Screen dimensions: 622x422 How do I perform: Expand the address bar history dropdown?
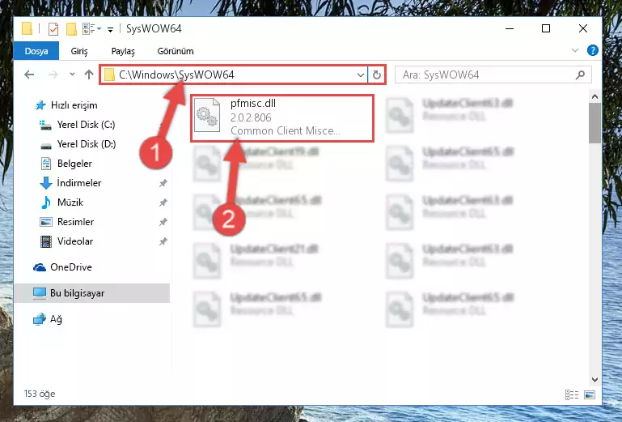361,75
